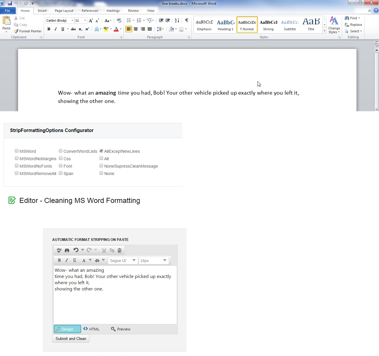This screenshot has width=379, height=356.
Task: Click the Submit and Clean button
Action: pos(71,338)
